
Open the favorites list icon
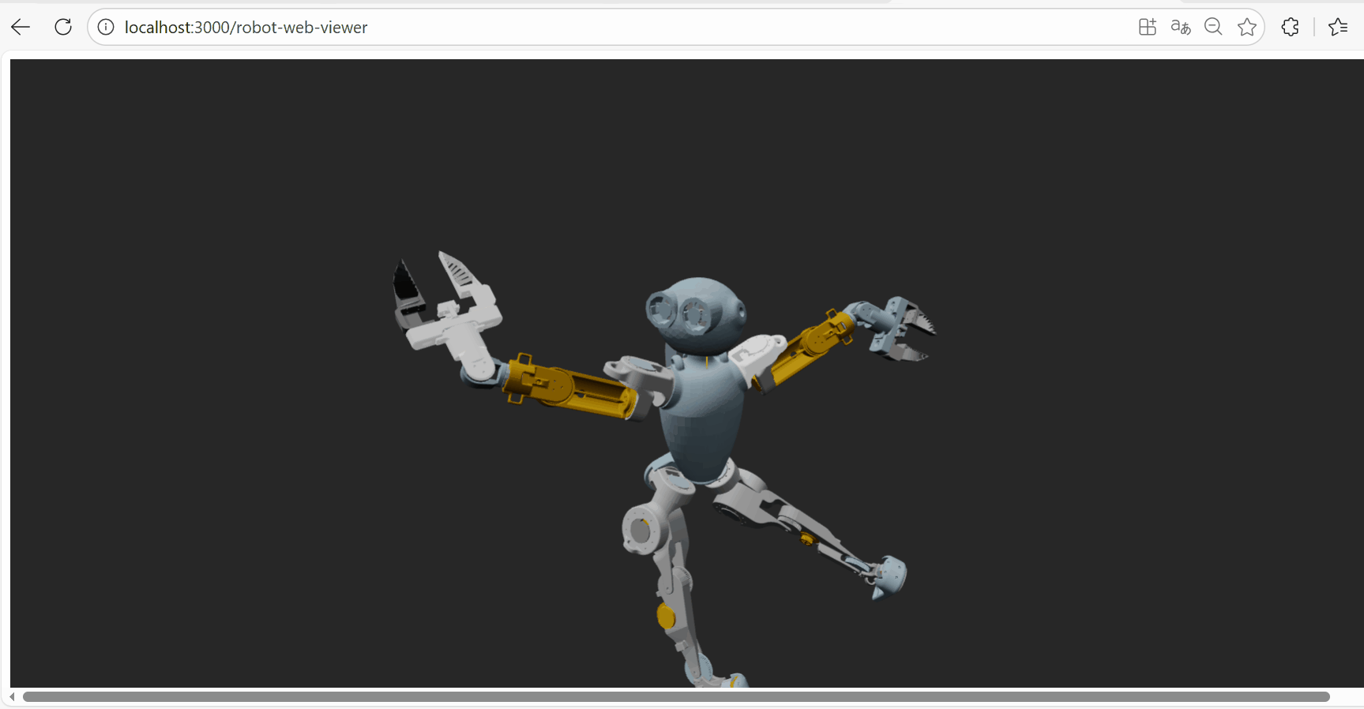click(1338, 28)
